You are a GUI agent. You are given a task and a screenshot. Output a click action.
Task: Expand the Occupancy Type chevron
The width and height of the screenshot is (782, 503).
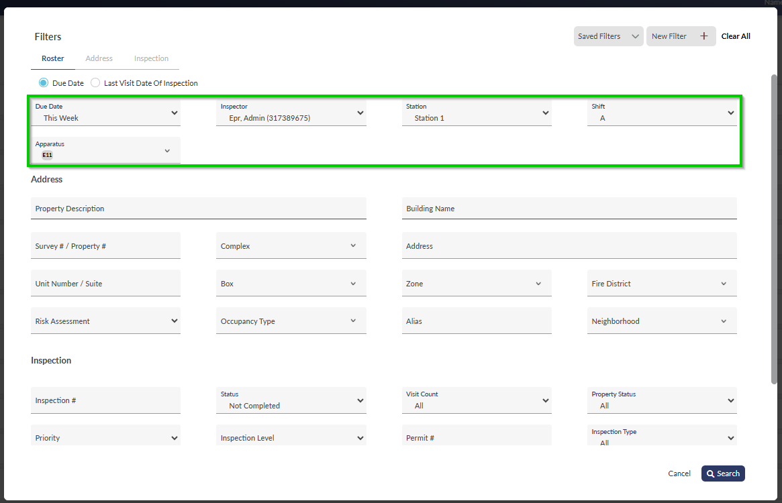coord(353,321)
